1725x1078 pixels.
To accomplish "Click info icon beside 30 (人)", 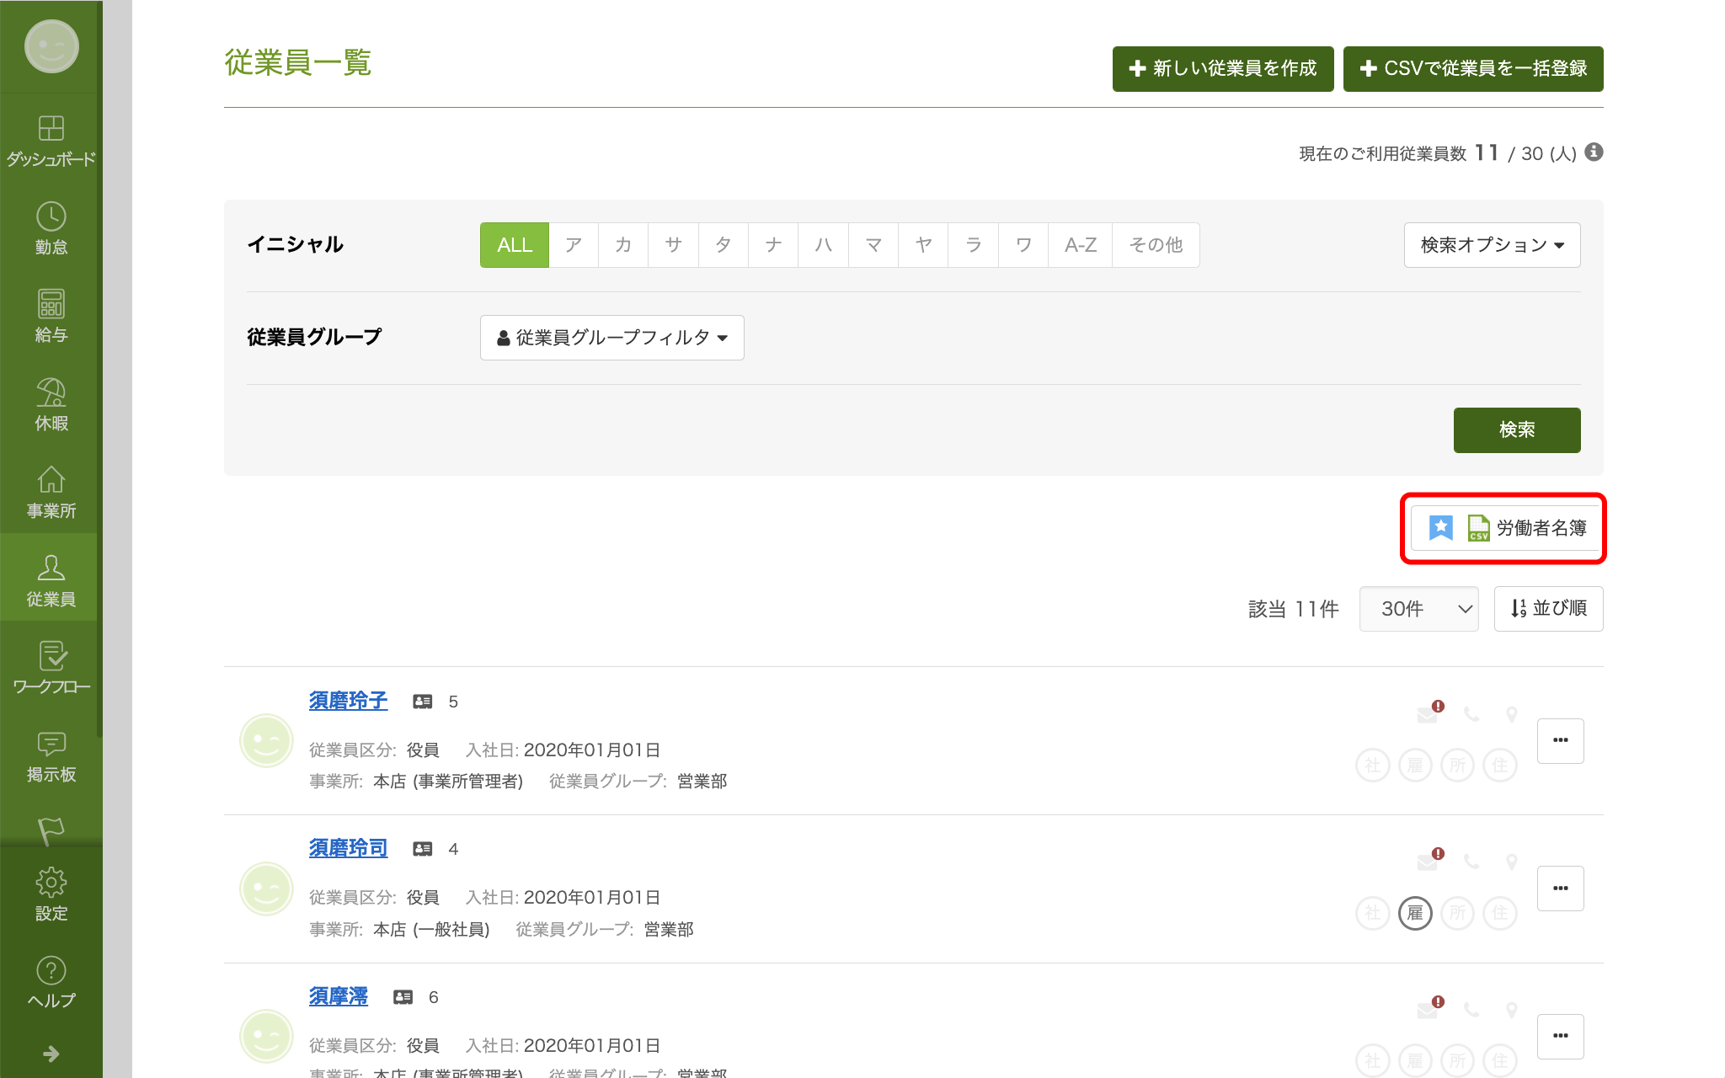I will pyautogui.click(x=1594, y=152).
